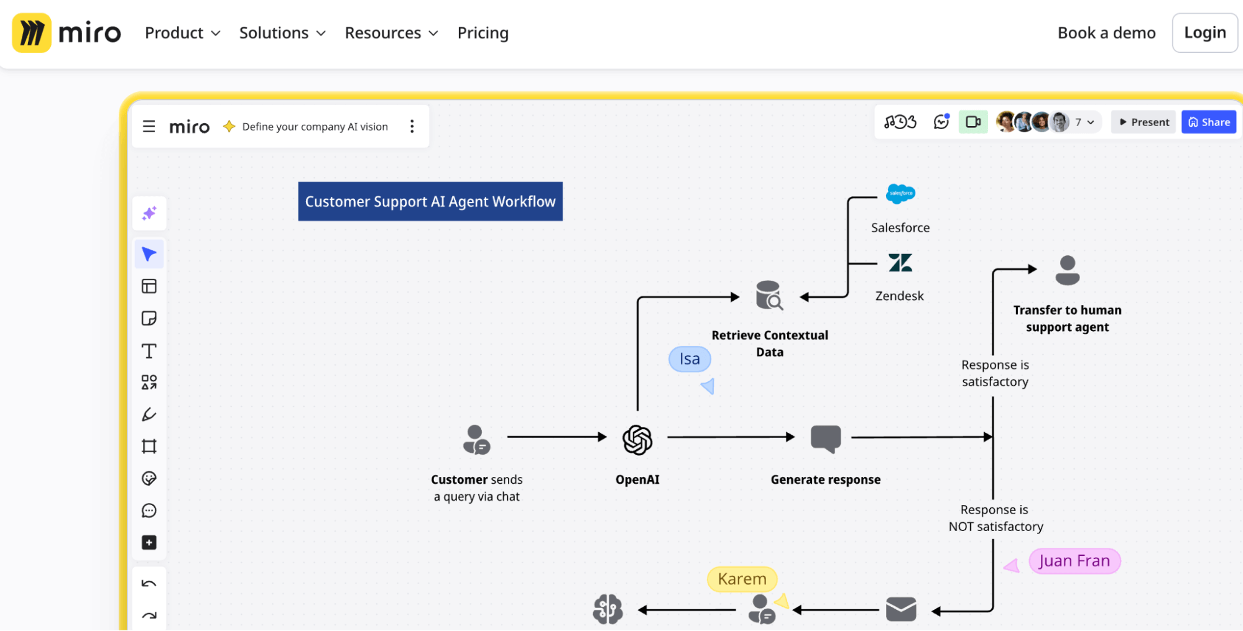Select the Frame tool
The image size is (1243, 631).
(x=149, y=447)
